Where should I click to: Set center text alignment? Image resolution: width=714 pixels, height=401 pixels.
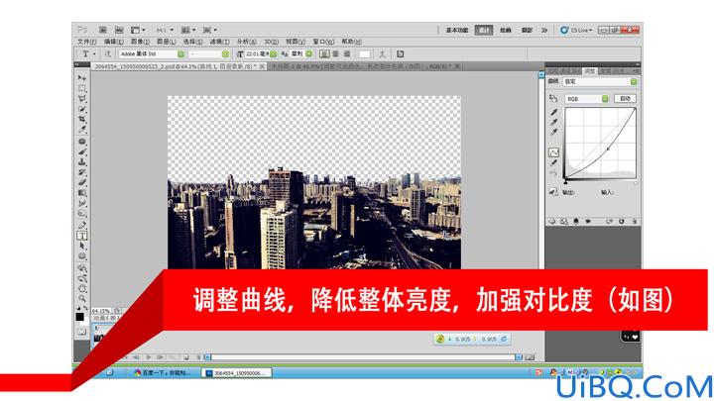tap(335, 54)
